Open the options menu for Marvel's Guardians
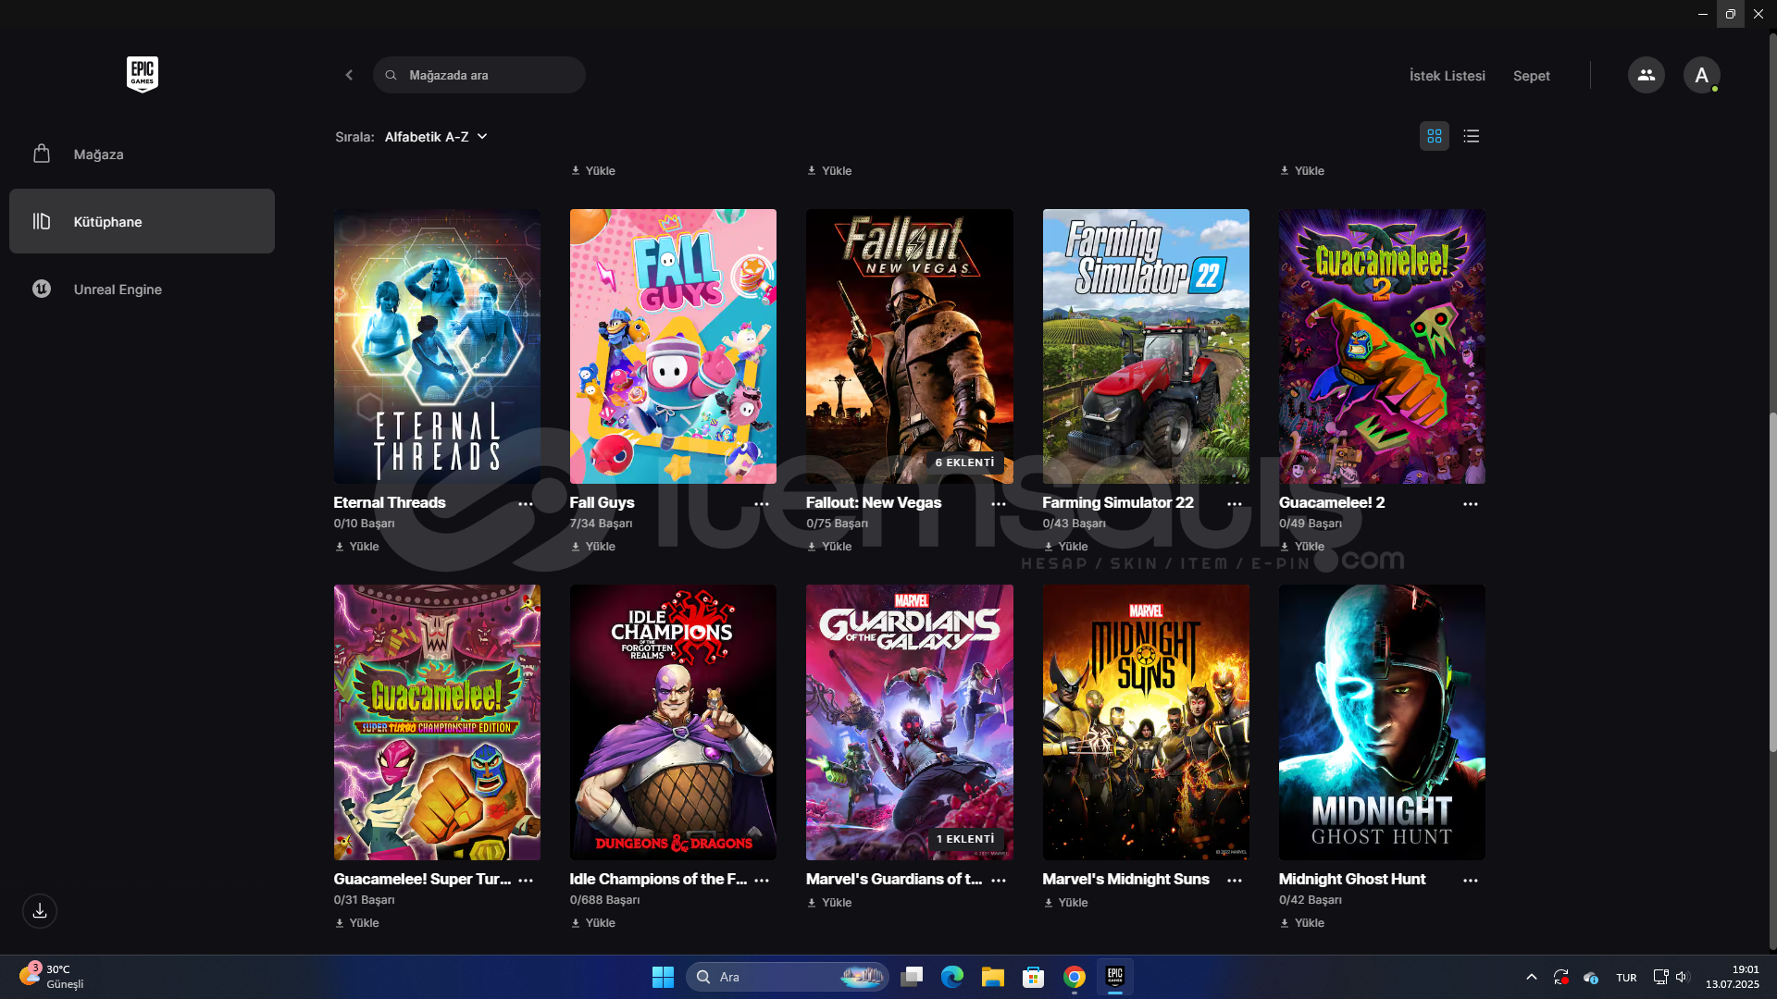The height and width of the screenshot is (999, 1777). point(999,881)
